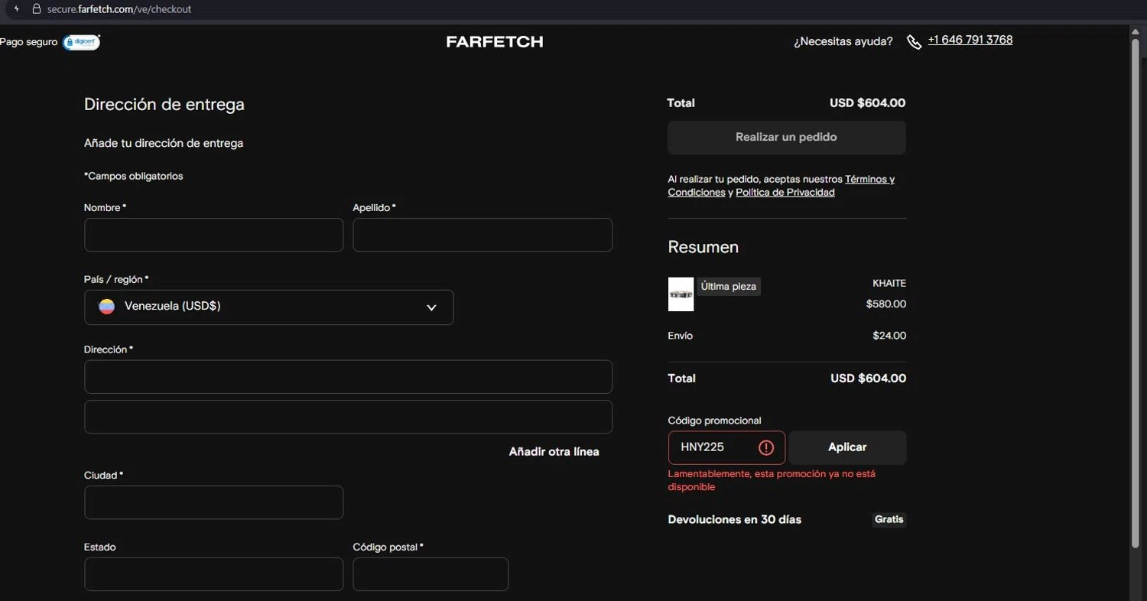Click Añadir otra línea
Viewport: 1147px width, 601px height.
[x=554, y=452]
